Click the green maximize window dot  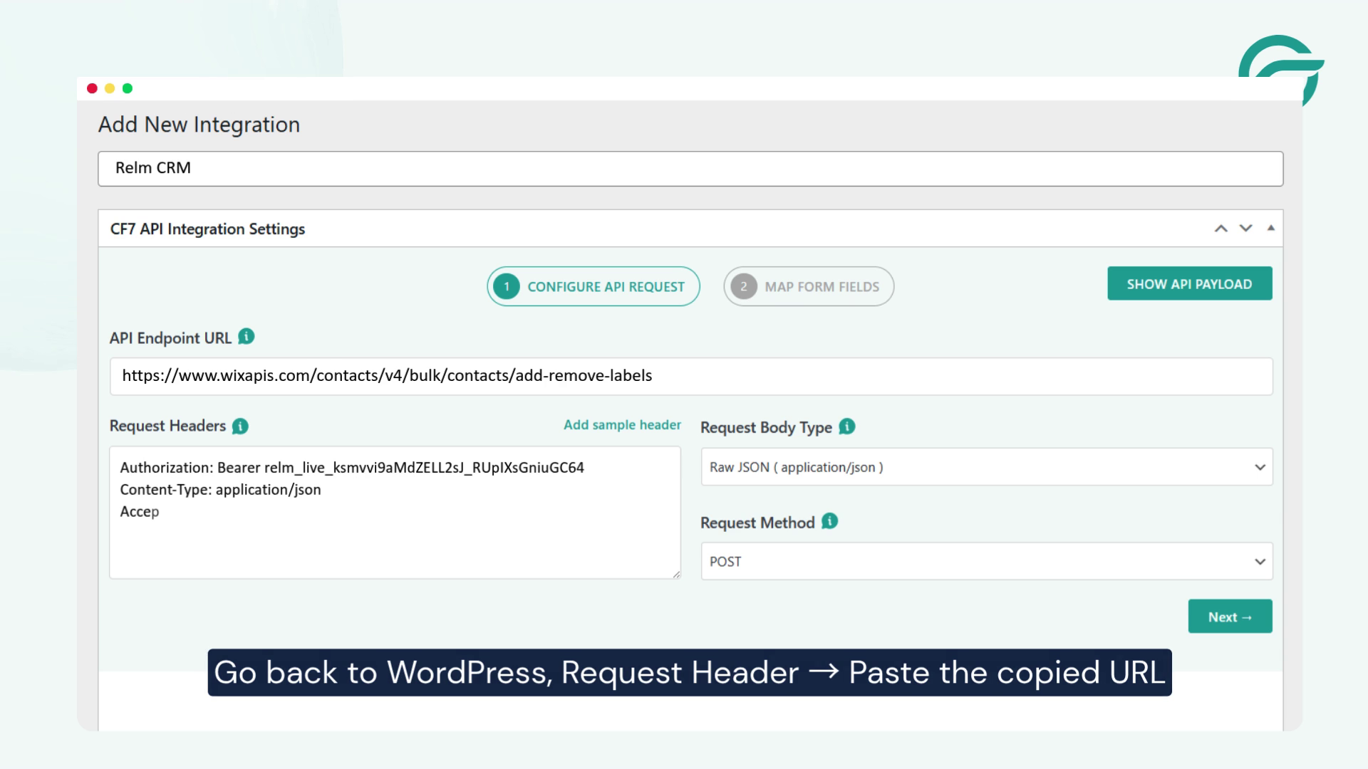pyautogui.click(x=128, y=88)
